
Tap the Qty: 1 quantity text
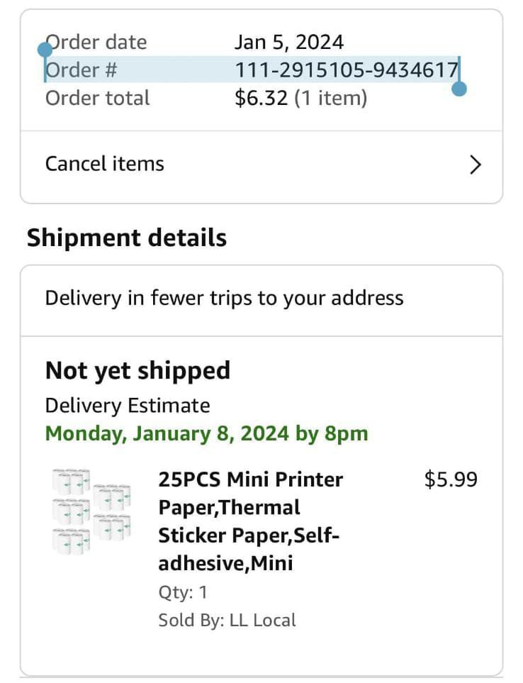pyautogui.click(x=183, y=592)
